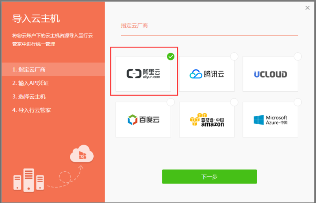Toggle the green checkmark on 阿里云
Image resolution: width=316 pixels, height=203 pixels.
pos(171,56)
